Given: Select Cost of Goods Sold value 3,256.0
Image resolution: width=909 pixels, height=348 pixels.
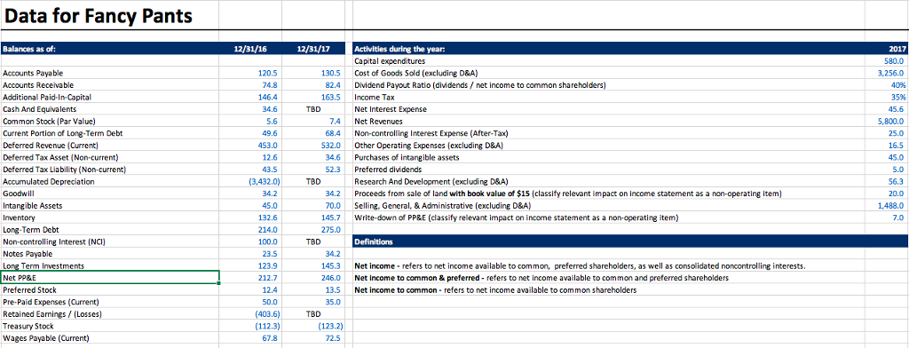Looking at the screenshot, I should pos(887,73).
